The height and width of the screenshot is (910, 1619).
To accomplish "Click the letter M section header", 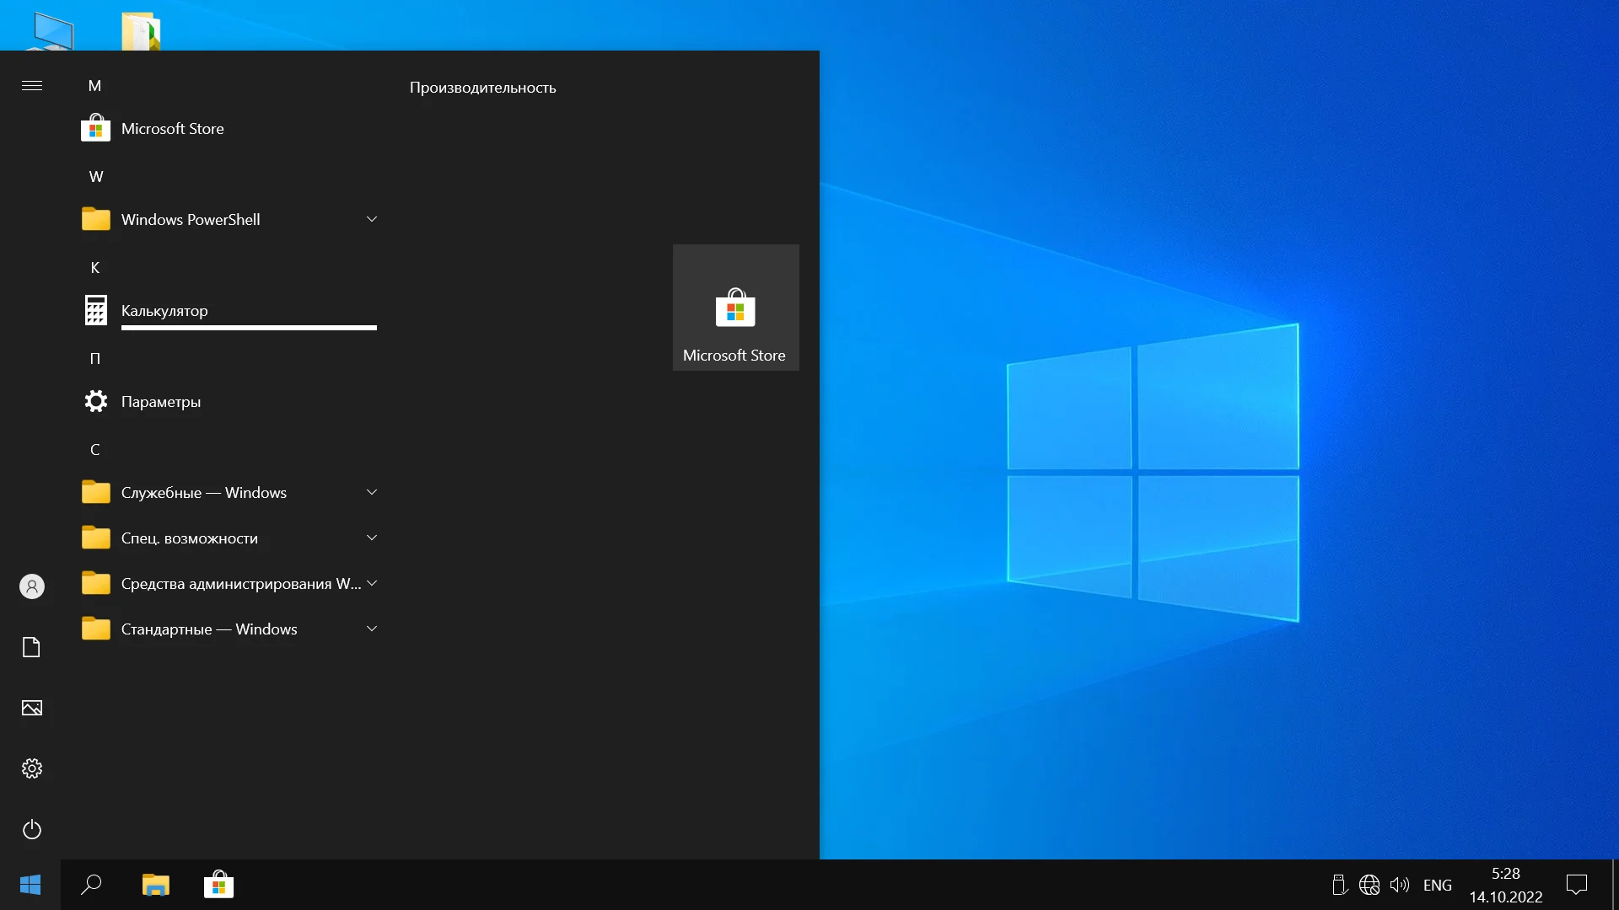I will [x=94, y=86].
